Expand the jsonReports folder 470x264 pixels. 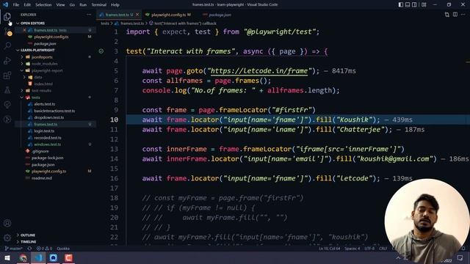click(x=21, y=57)
